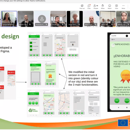Viewport: 130px width, 130px height.
Task: Select Andreea H.'s avatar tile
Action: [42, 19]
